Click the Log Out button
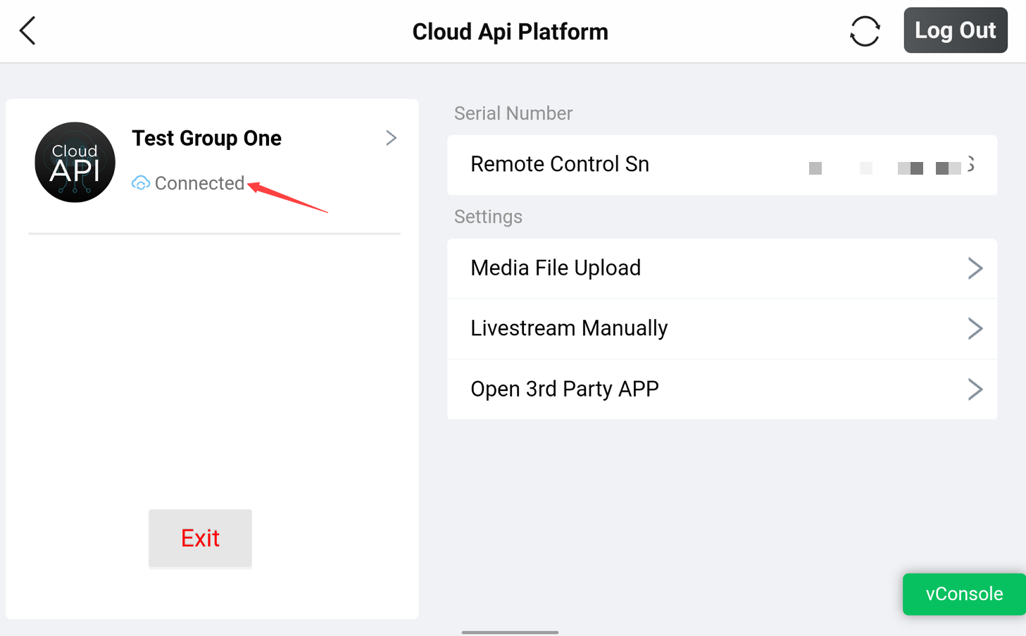The width and height of the screenshot is (1026, 636). point(956,30)
